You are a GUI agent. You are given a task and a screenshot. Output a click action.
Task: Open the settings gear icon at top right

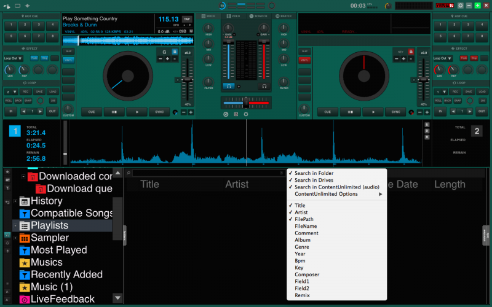pyautogui.click(x=460, y=6)
